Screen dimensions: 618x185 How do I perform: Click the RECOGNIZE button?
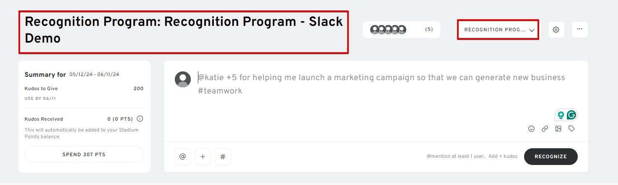click(551, 157)
